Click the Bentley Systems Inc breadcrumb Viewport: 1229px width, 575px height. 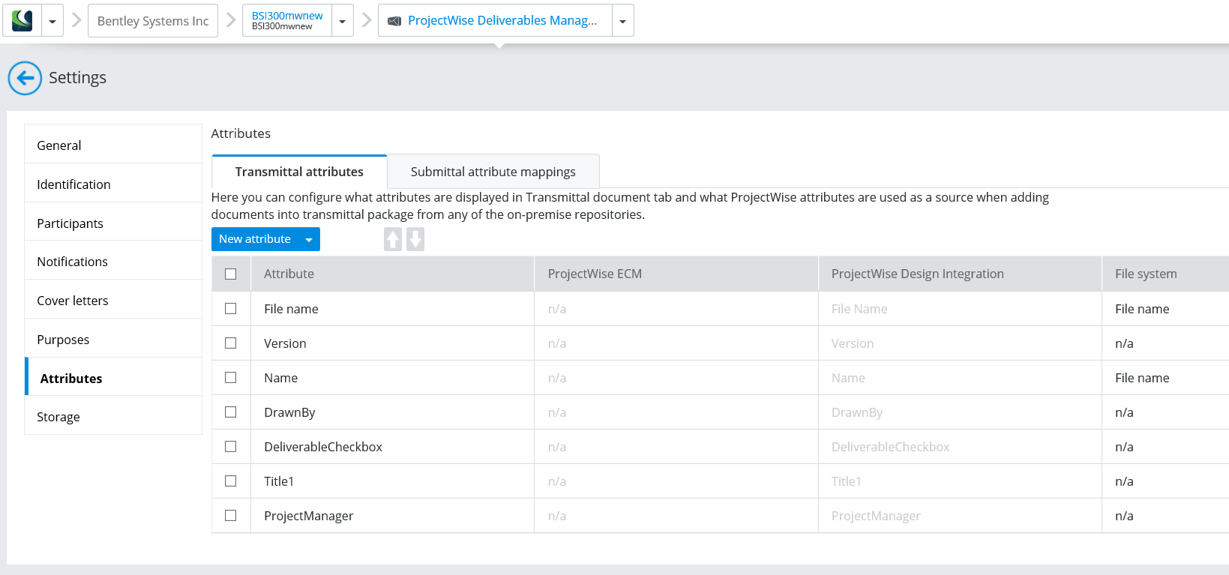click(x=153, y=21)
